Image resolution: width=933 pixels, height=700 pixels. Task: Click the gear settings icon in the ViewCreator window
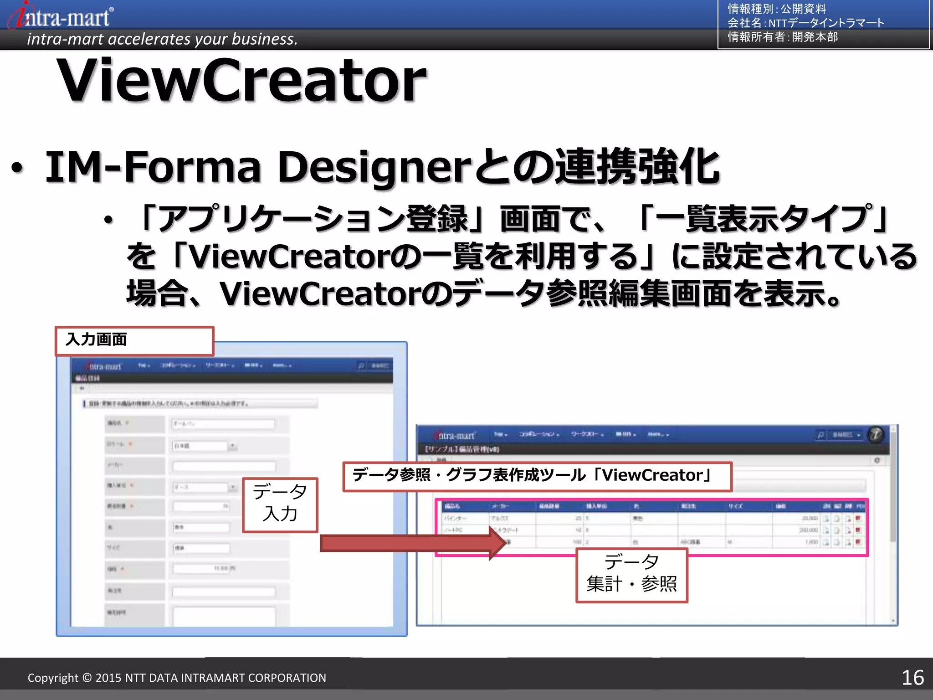tap(877, 460)
